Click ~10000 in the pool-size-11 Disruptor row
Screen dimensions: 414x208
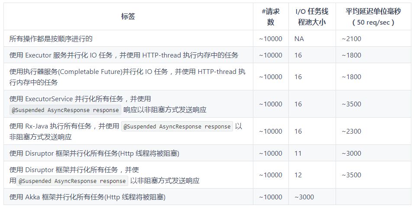pos(270,153)
